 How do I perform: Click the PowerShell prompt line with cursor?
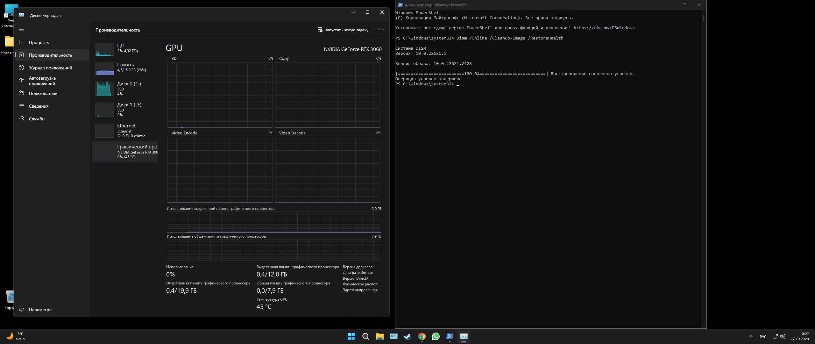[x=427, y=84]
